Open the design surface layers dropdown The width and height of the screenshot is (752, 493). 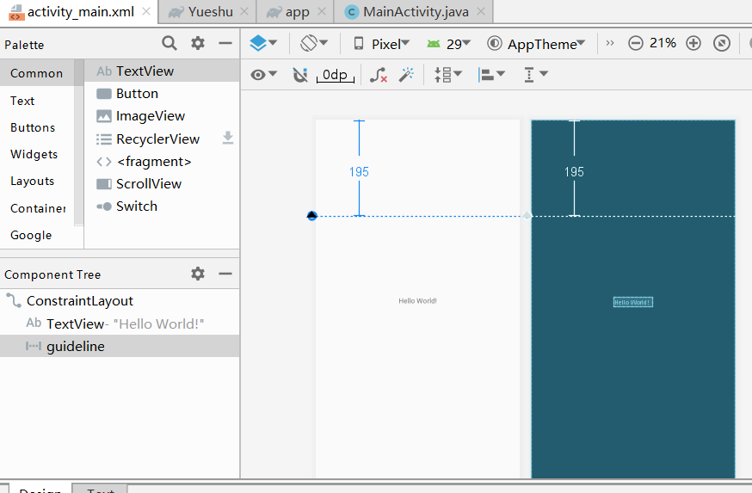pos(263,43)
